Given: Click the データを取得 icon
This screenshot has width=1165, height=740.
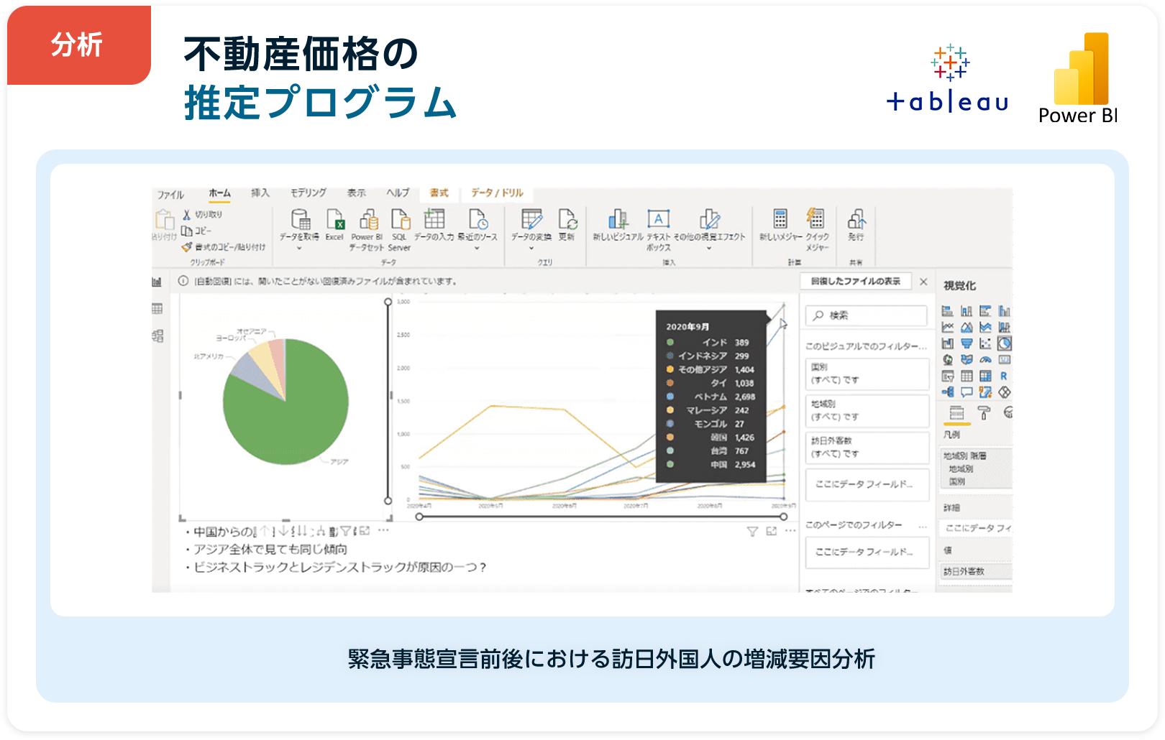Looking at the screenshot, I should click(301, 218).
